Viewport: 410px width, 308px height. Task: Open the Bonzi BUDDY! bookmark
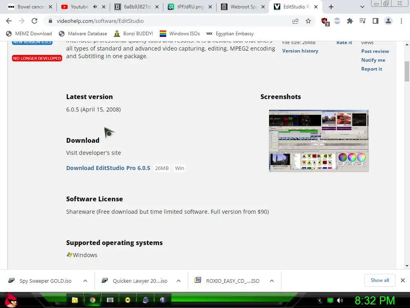click(x=134, y=34)
